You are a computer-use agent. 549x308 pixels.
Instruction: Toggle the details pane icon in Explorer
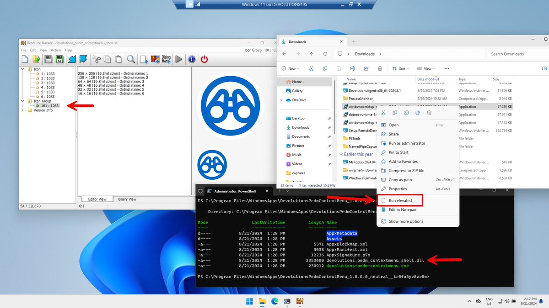[544, 68]
